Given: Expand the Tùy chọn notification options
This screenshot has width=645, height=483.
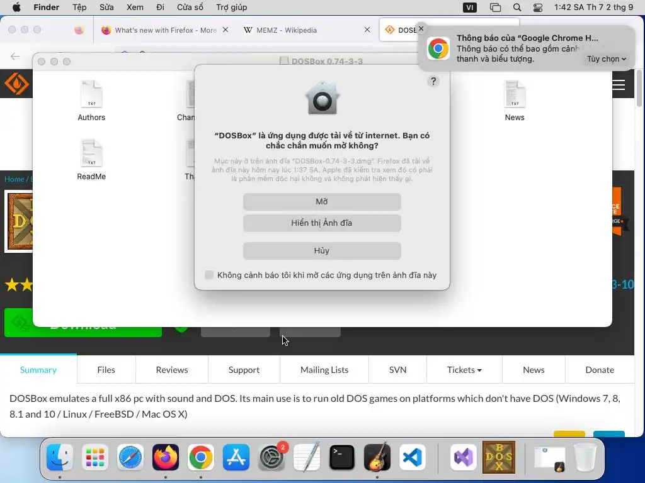Looking at the screenshot, I should pos(607,58).
